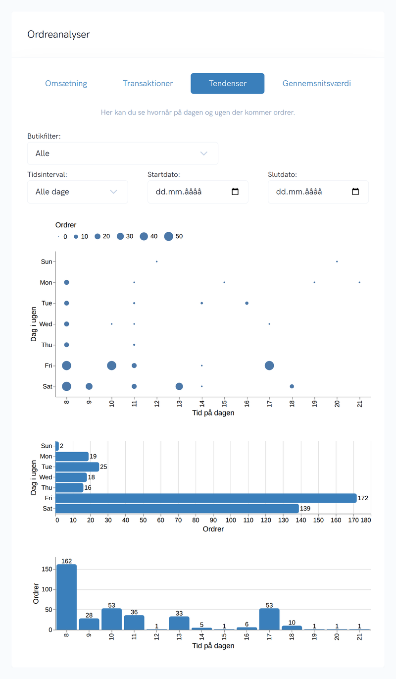
Task: Click the 'Butikfilter:' label
Action: coord(44,136)
